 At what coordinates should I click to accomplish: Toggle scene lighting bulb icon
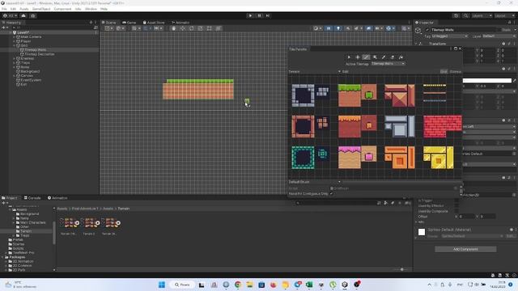pos(338,28)
